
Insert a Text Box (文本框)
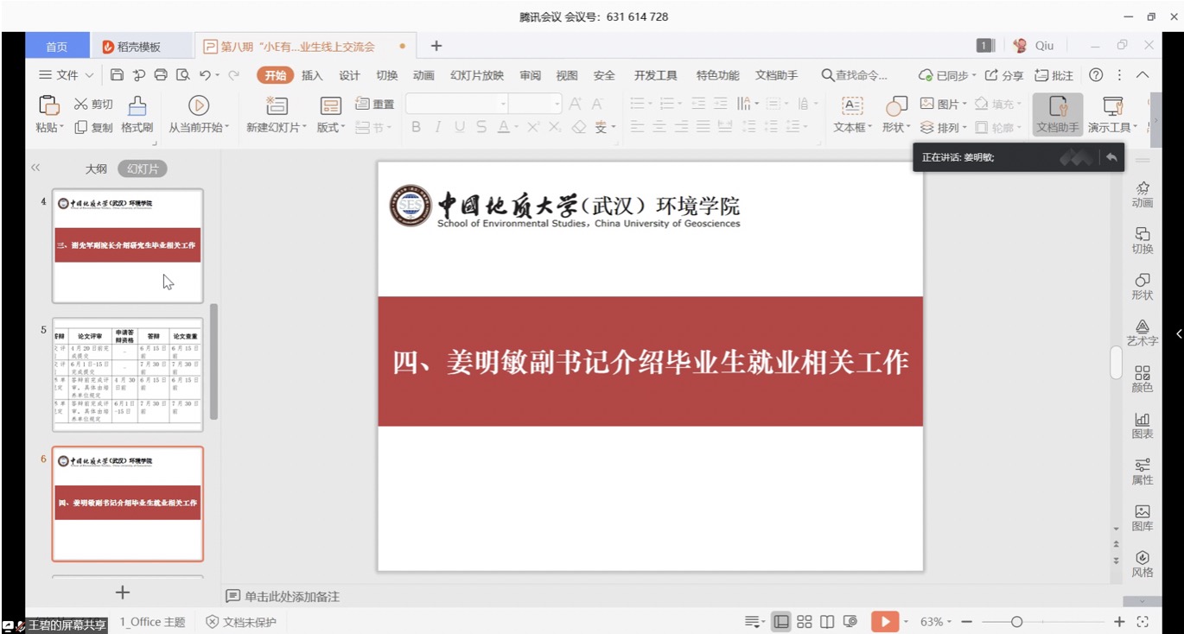pyautogui.click(x=852, y=105)
